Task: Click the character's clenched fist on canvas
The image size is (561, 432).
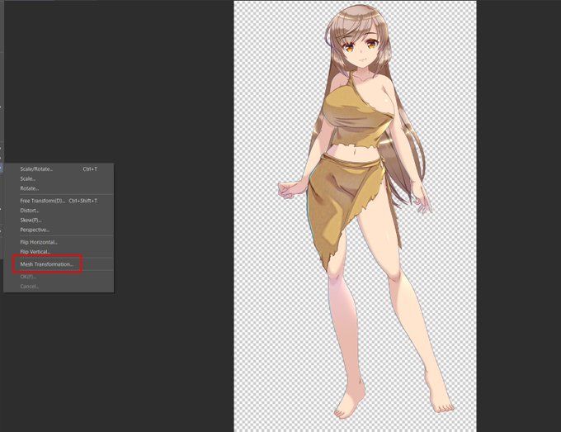Action: tap(288, 190)
